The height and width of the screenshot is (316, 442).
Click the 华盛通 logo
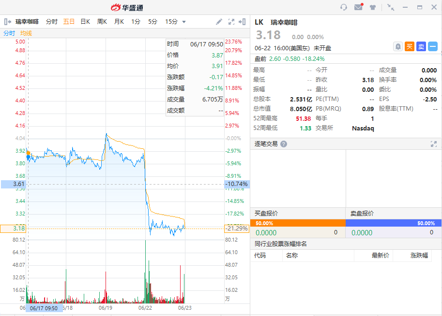(x=127, y=7)
